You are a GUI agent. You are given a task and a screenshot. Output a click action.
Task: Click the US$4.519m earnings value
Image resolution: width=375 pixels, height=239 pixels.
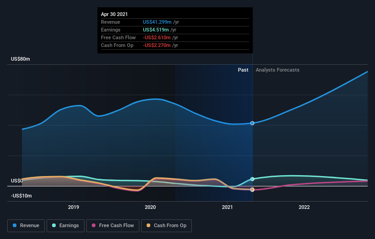pyautogui.click(x=156, y=30)
